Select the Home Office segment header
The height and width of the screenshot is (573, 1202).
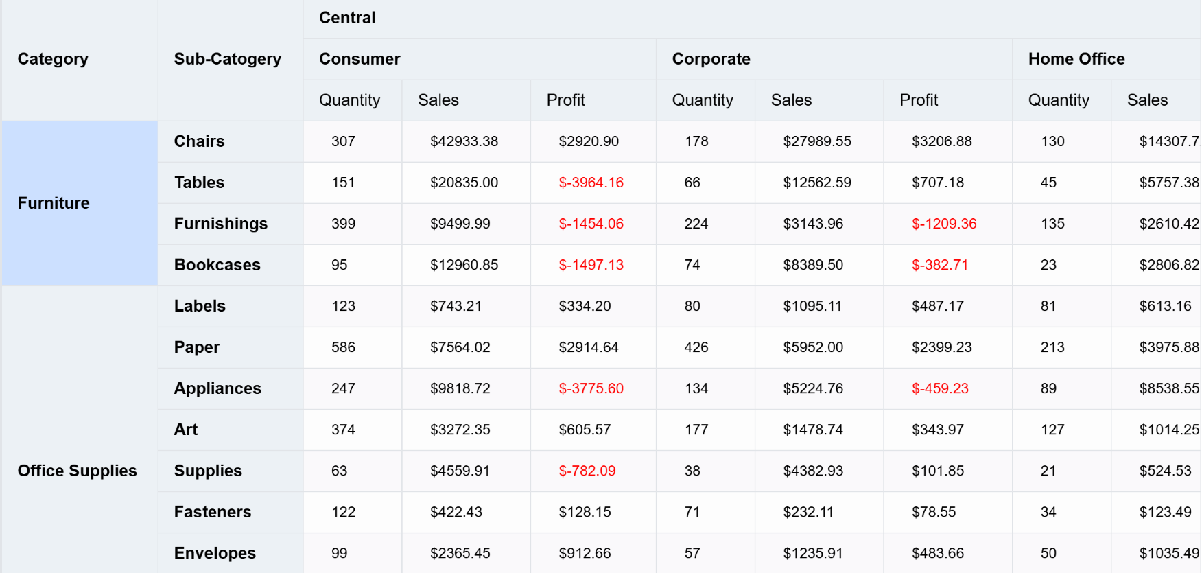[x=1076, y=59]
